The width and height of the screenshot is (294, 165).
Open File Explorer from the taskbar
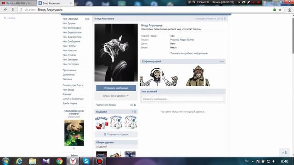pos(33,161)
